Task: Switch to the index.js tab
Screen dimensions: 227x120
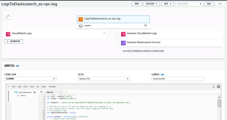Action: (x=50, y=92)
